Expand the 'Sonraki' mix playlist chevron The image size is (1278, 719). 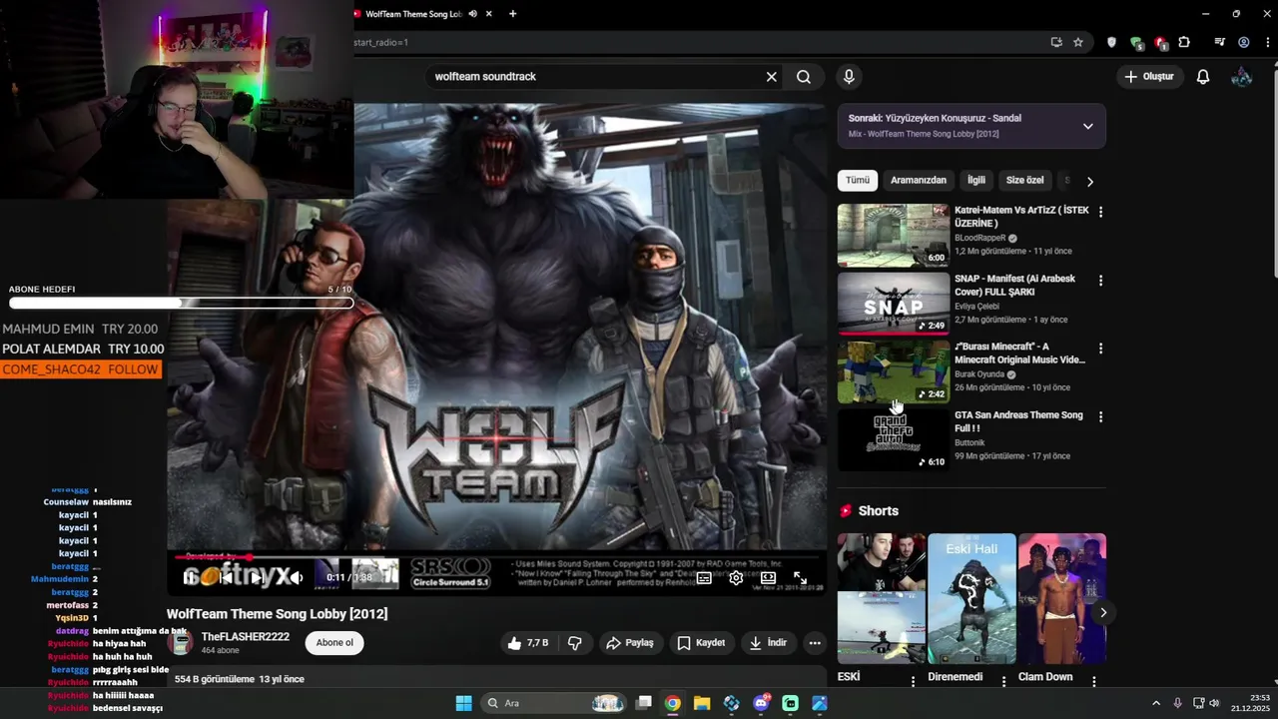(x=1088, y=126)
